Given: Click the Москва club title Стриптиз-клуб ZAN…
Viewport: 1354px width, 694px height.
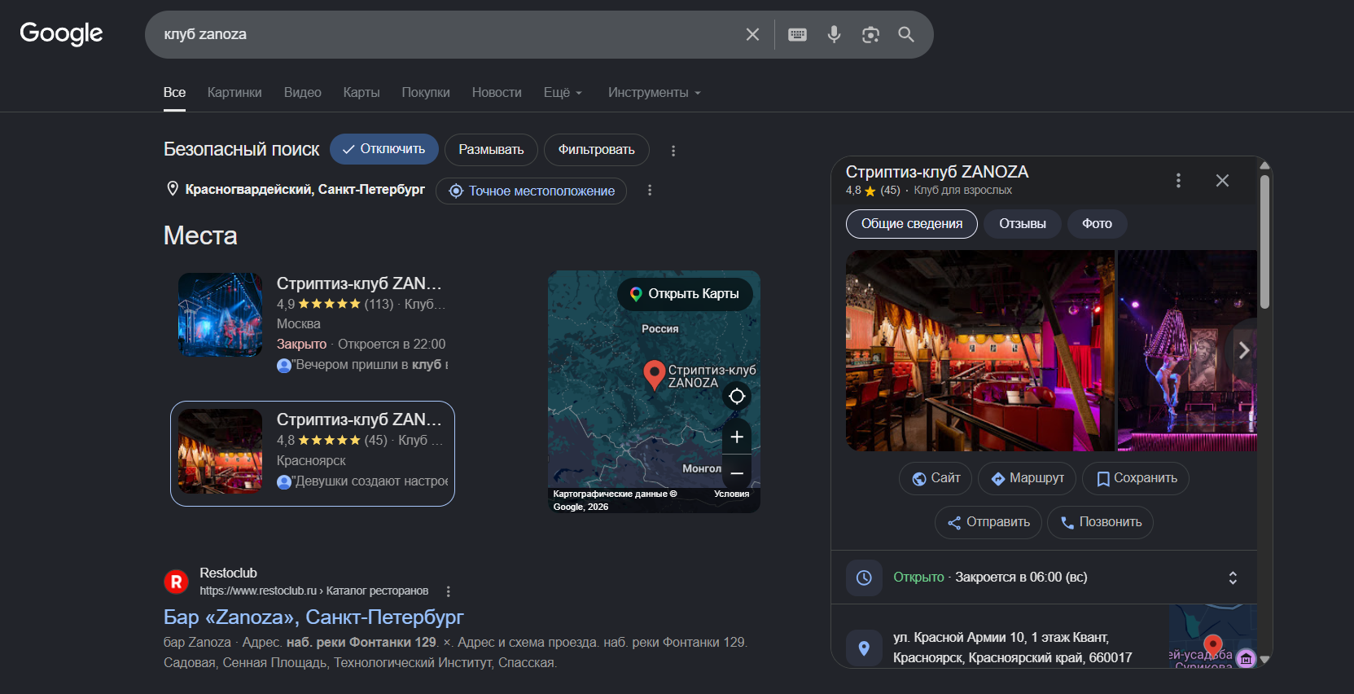Looking at the screenshot, I should tap(359, 283).
